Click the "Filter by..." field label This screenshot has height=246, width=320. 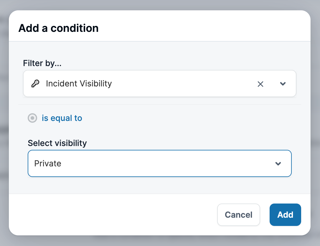point(42,63)
